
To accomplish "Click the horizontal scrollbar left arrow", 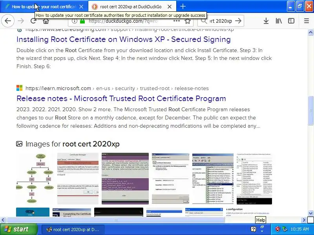I will (3, 220).
